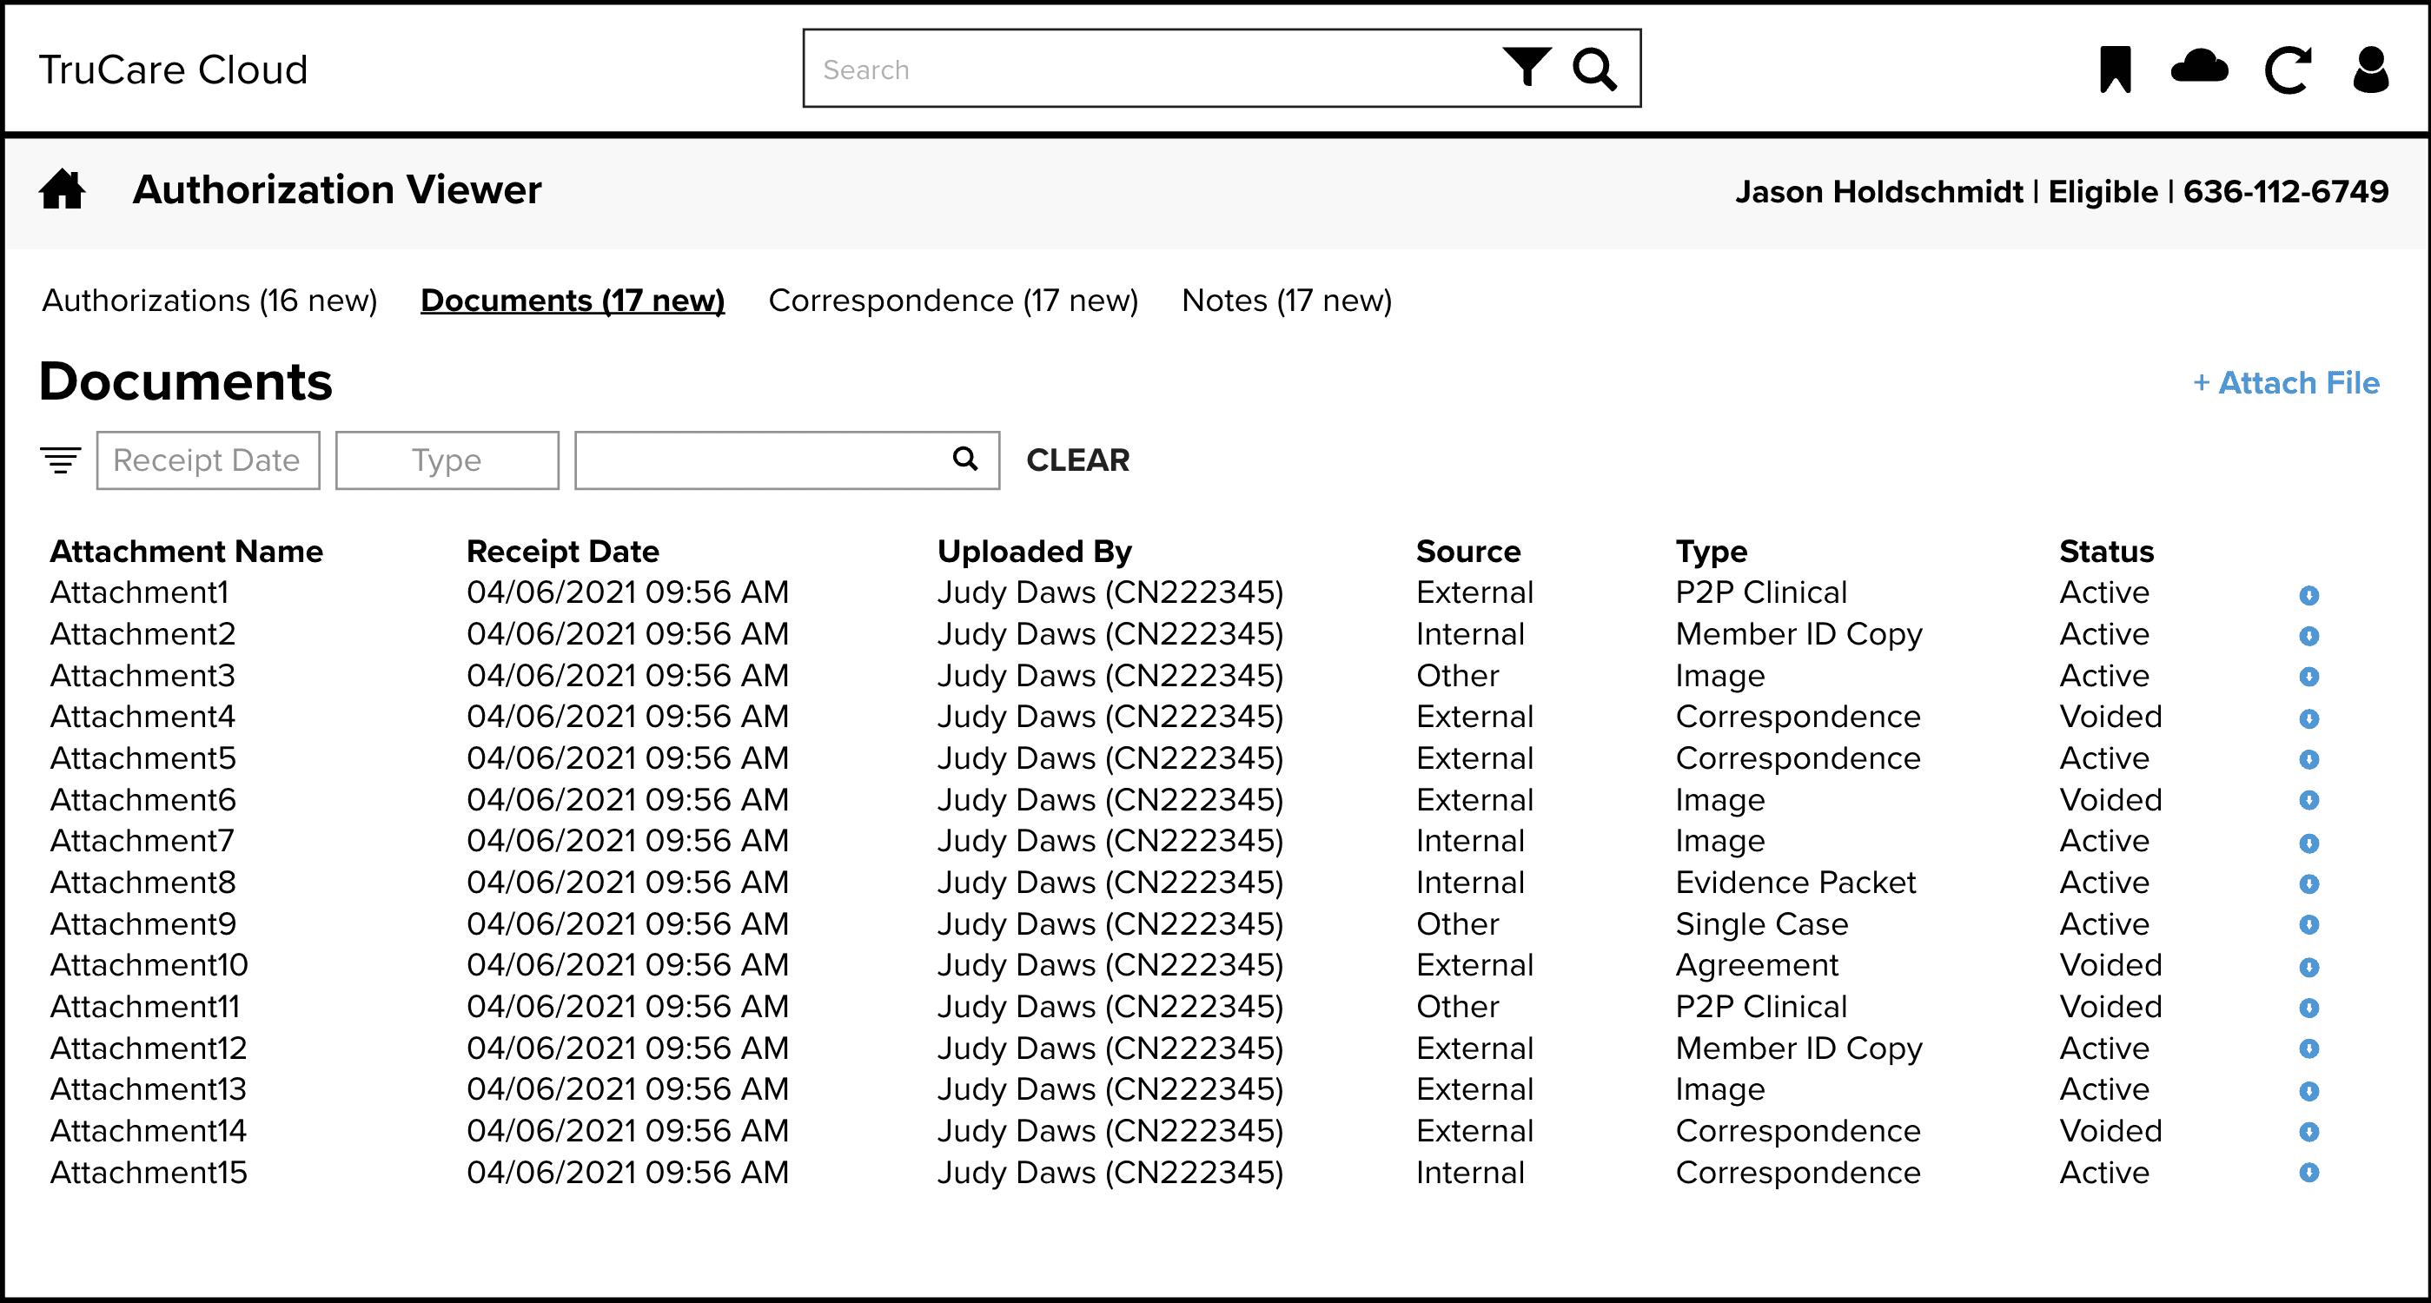This screenshot has width=2431, height=1303.
Task: Click the Authorization Viewer heading
Action: click(x=337, y=189)
